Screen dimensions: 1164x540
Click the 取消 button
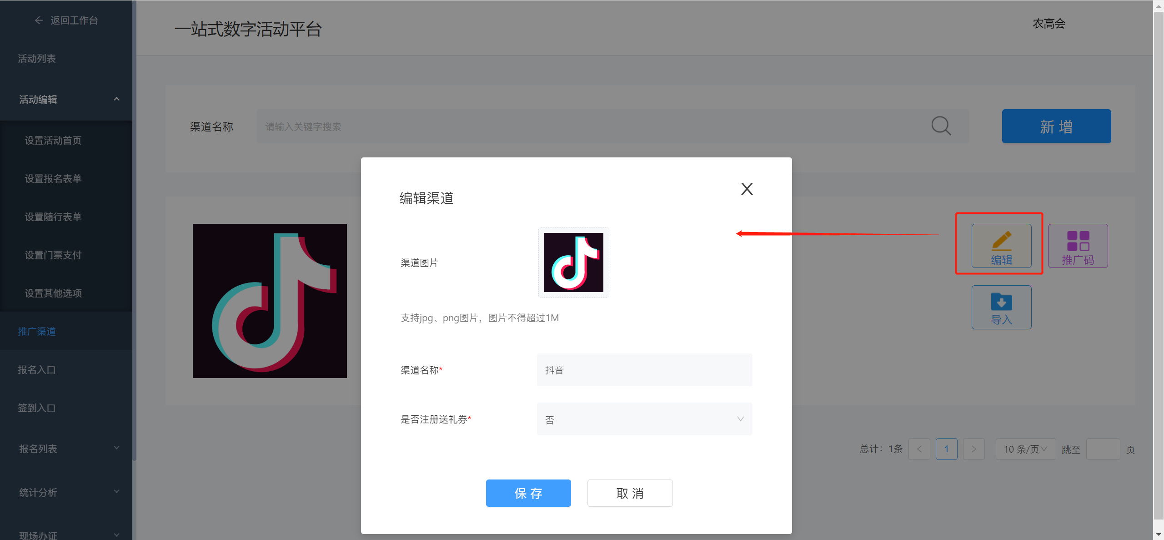[x=630, y=493]
